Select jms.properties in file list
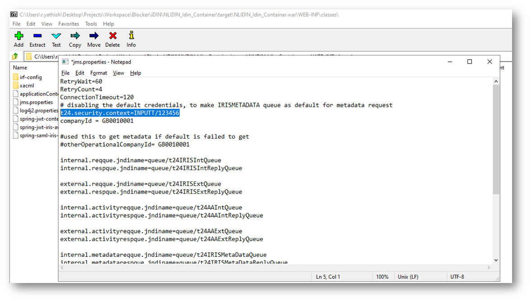 tap(36, 102)
